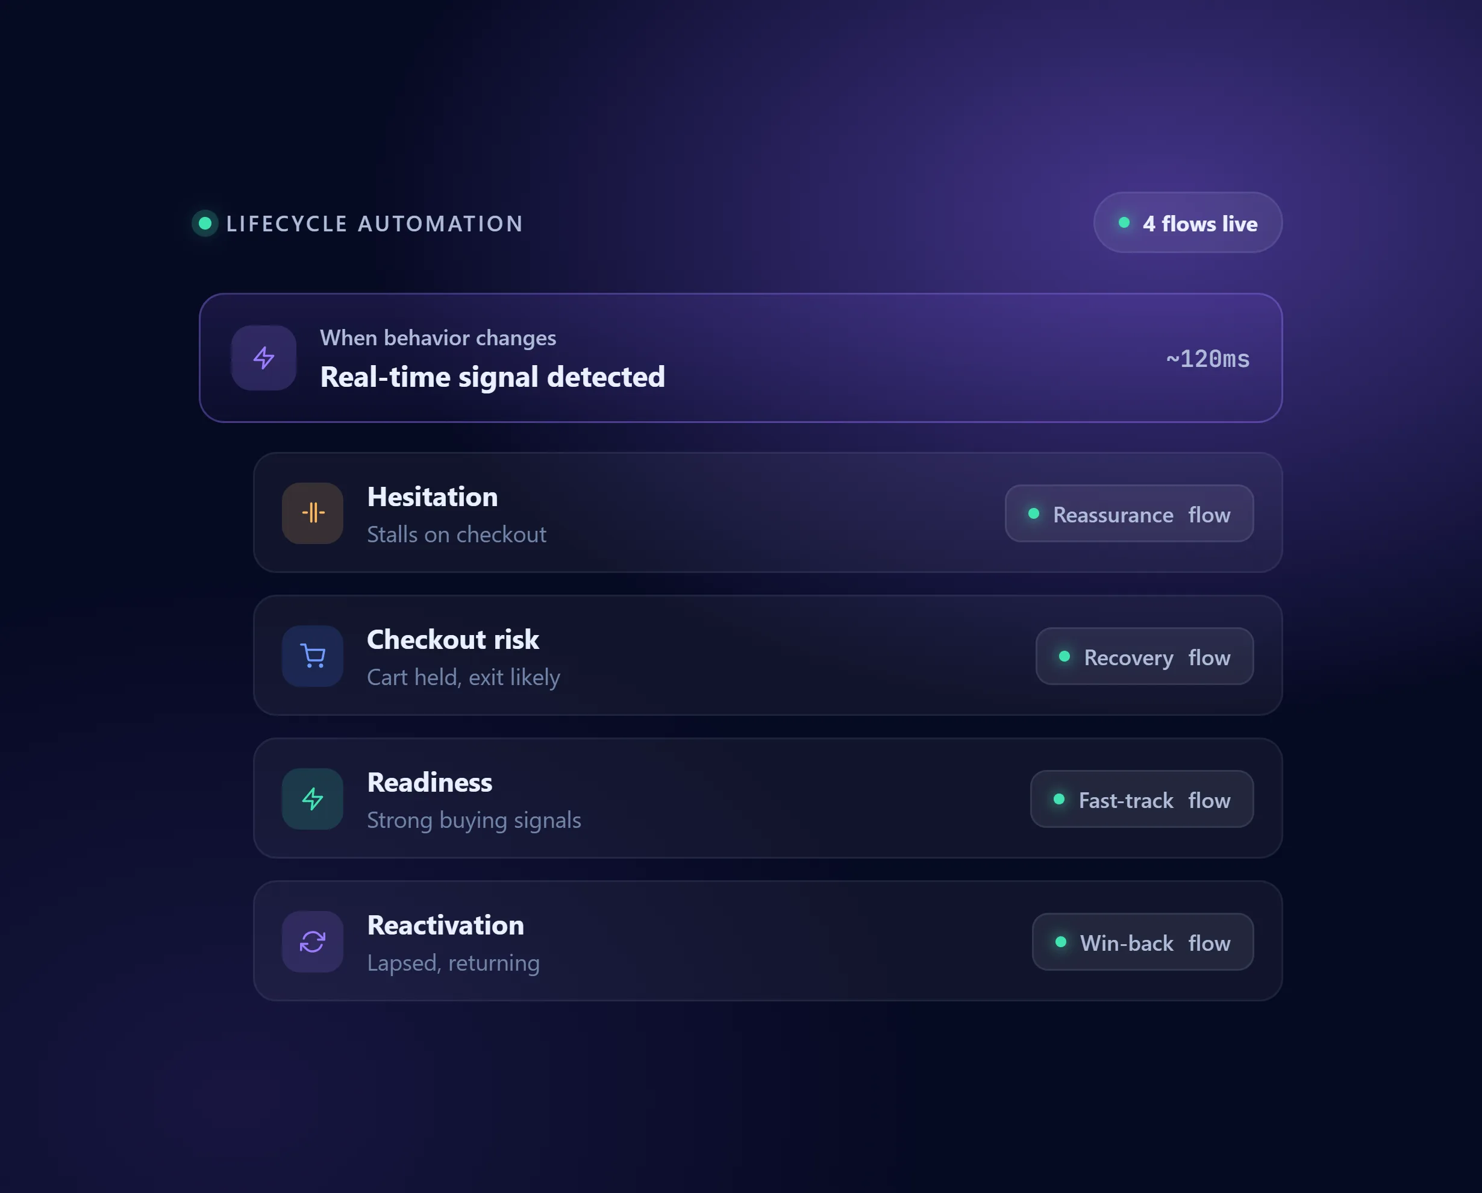Click the LIFECYCLE AUTOMATION heading

(x=375, y=224)
